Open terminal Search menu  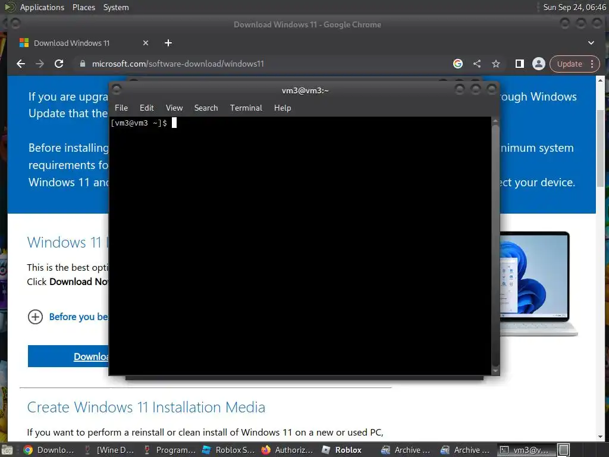pyautogui.click(x=206, y=108)
